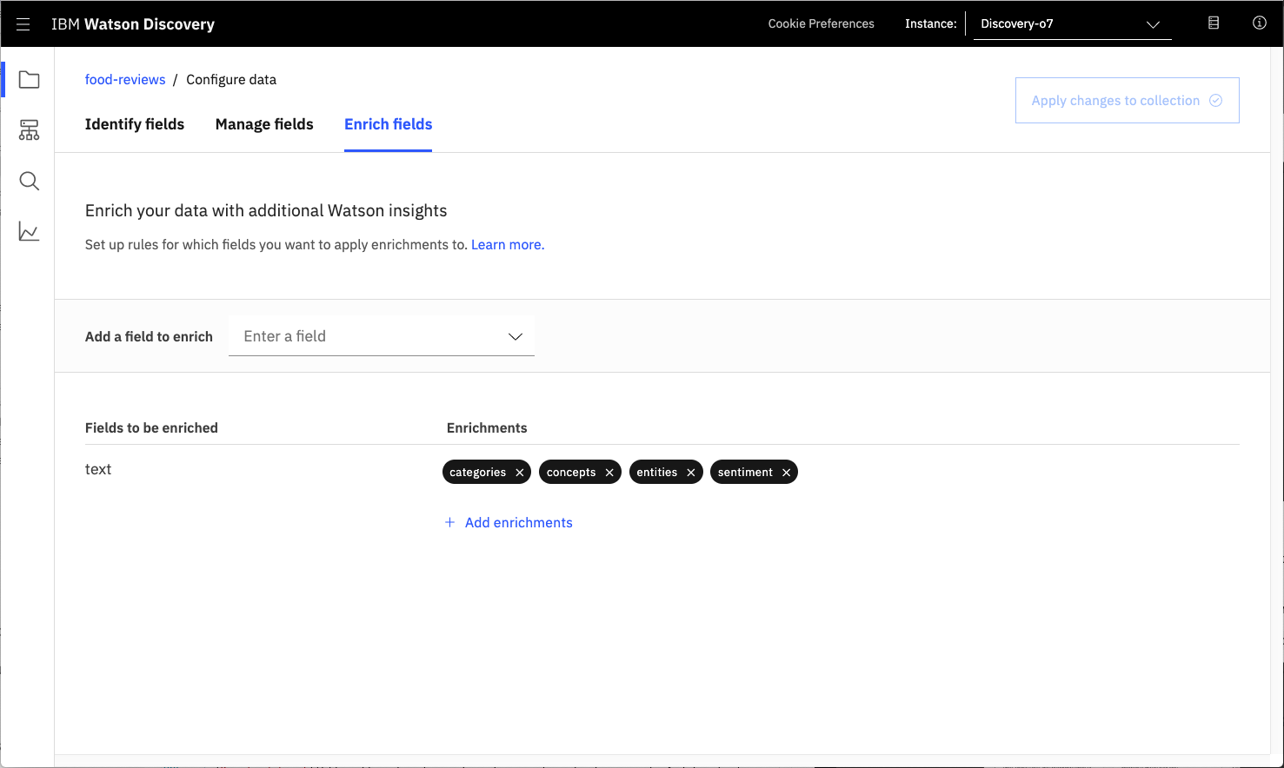Viewport: 1284px width, 768px height.
Task: Remove the categories enrichment tag
Action: click(520, 473)
